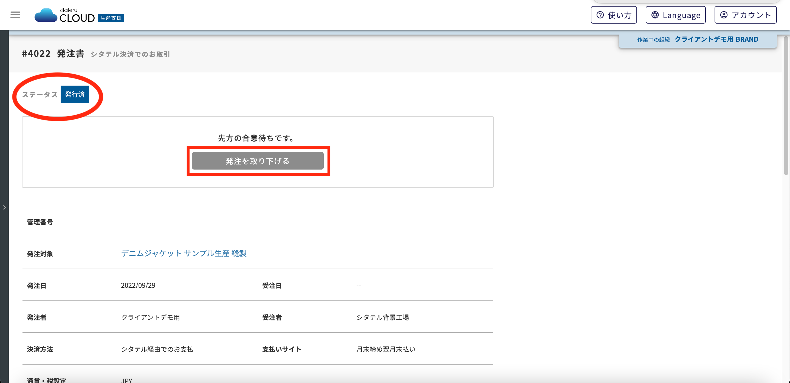Select シタテル経由でのお支払 text
Image resolution: width=790 pixels, height=383 pixels.
(157, 349)
